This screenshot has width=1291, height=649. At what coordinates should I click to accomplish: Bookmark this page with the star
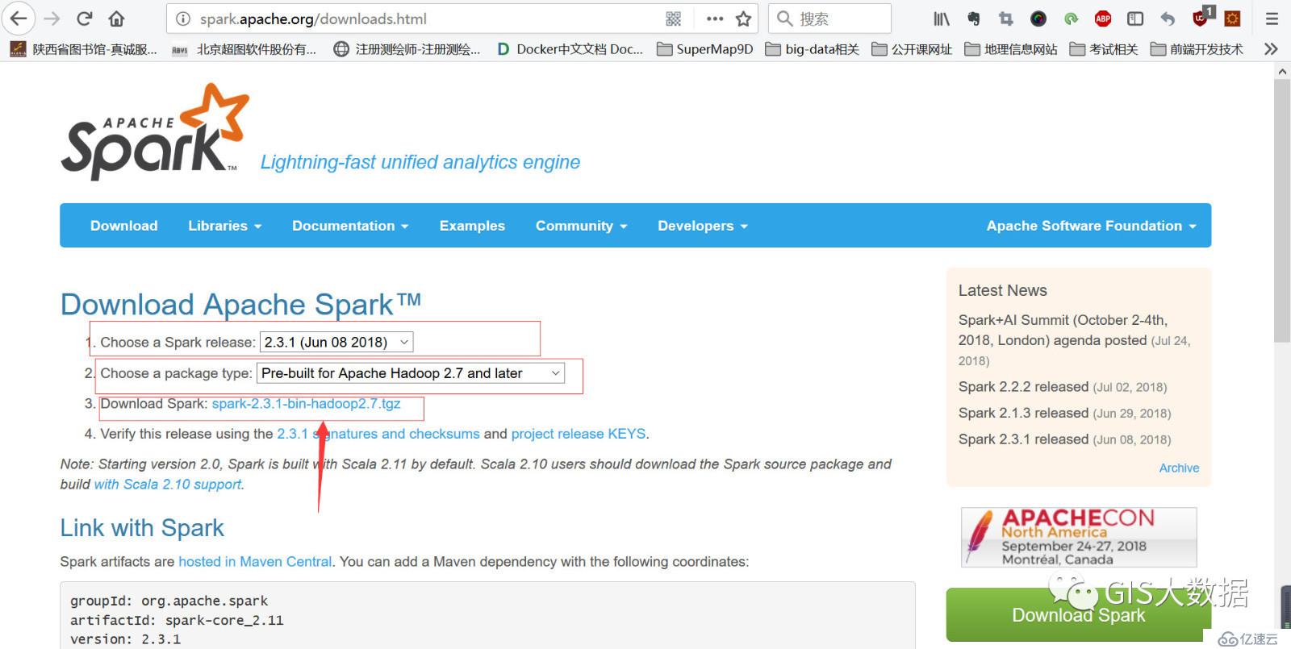[x=743, y=19]
